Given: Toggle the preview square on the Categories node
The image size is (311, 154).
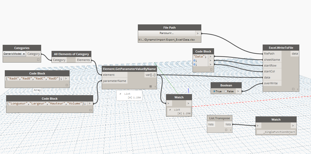Looking at the screenshot, I should tap(38, 60).
